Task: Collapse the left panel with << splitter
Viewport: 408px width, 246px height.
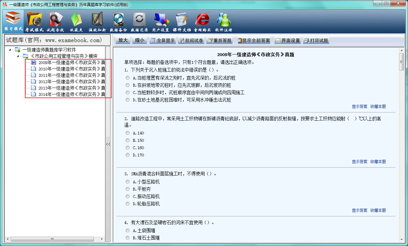Action: (x=108, y=144)
